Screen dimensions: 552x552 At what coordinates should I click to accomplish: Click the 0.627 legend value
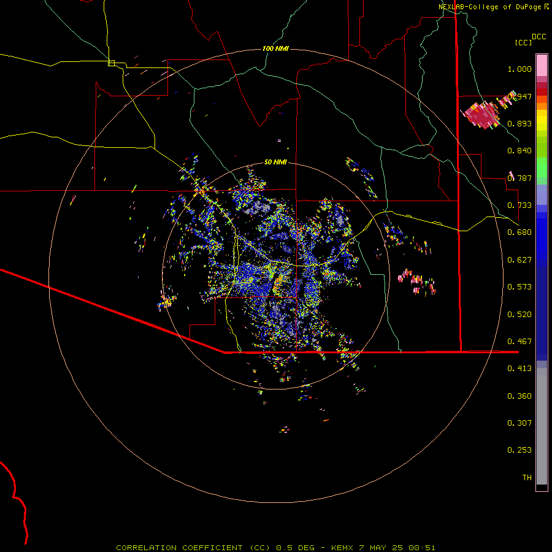click(519, 260)
